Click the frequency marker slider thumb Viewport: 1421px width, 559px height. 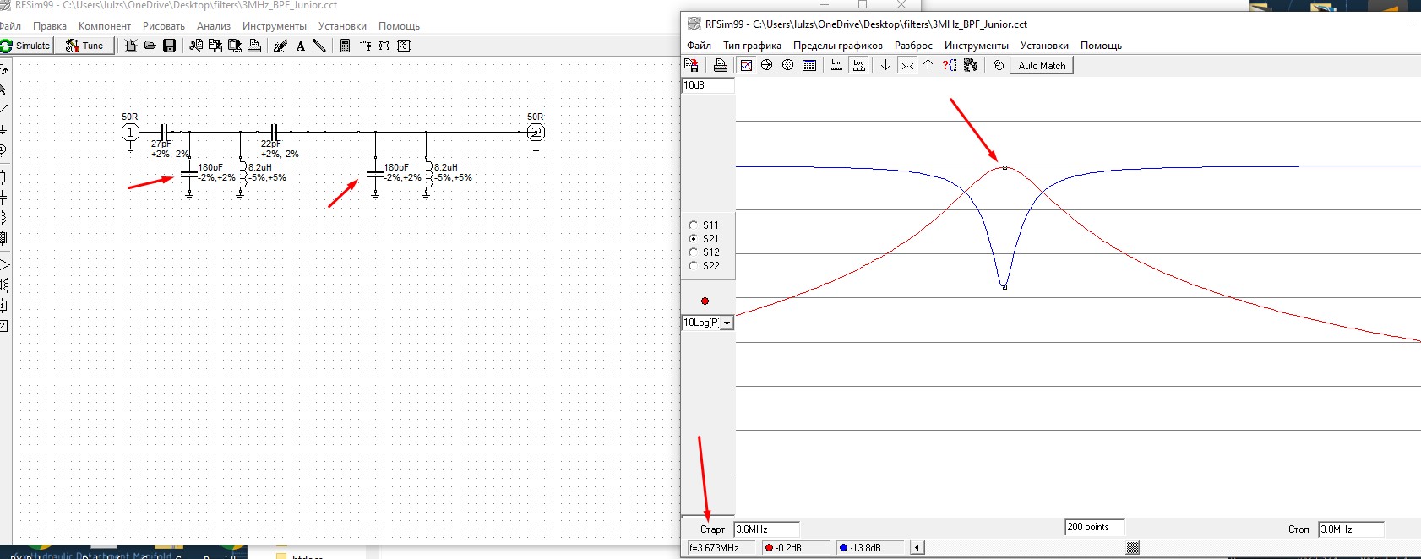click(1133, 548)
